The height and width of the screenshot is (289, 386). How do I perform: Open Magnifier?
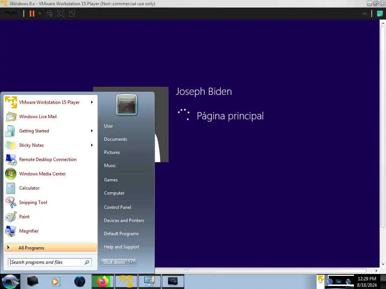tap(50, 231)
